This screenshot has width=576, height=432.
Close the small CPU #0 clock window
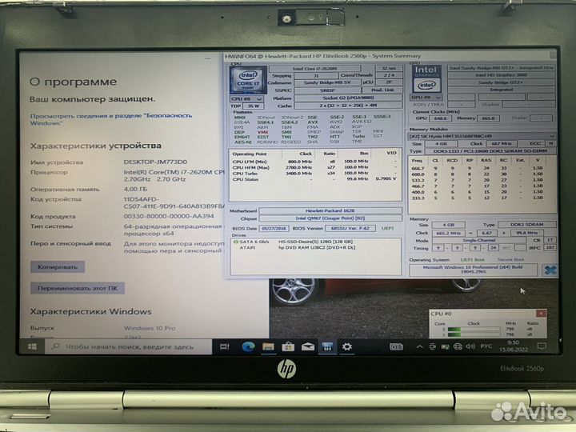pyautogui.click(x=541, y=314)
